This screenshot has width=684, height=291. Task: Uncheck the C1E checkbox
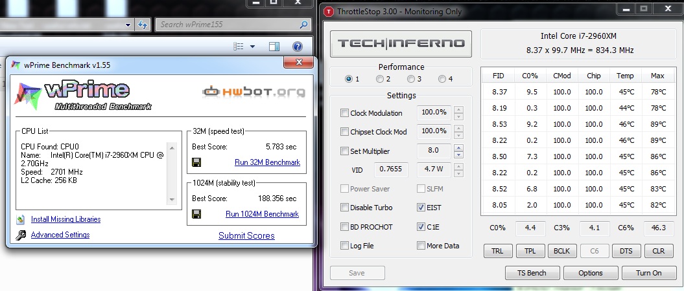pyautogui.click(x=421, y=226)
